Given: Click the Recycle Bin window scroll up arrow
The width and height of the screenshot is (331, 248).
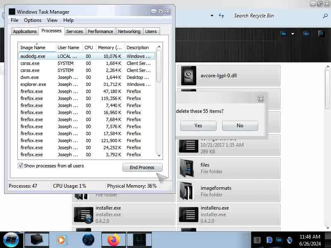Looking at the screenshot, I should coord(328,67).
